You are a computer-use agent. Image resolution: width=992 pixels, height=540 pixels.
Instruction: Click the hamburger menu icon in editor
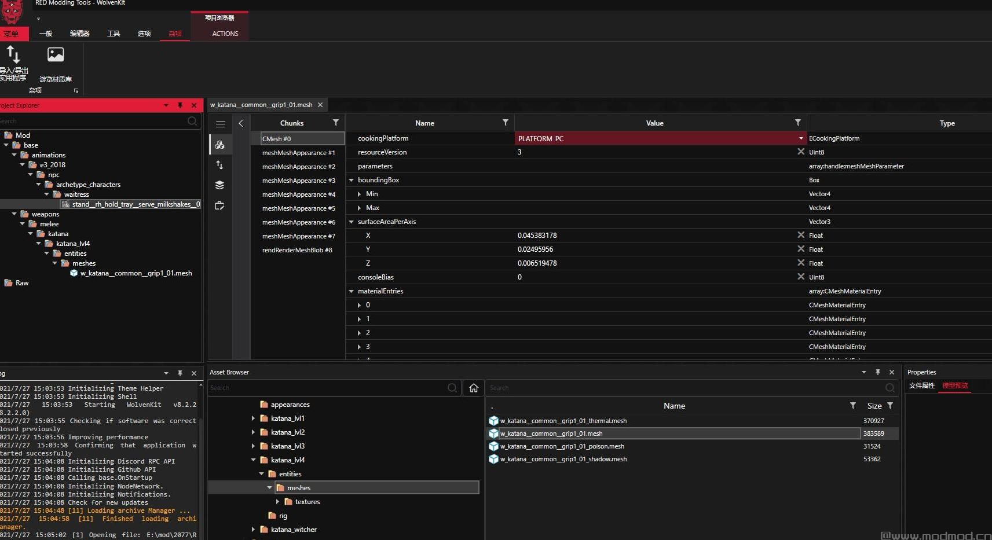click(221, 124)
